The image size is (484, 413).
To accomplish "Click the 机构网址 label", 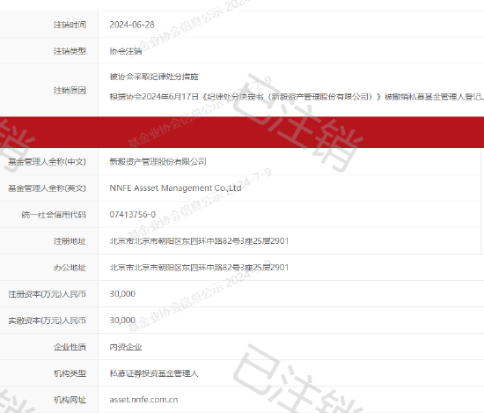I will [x=70, y=400].
